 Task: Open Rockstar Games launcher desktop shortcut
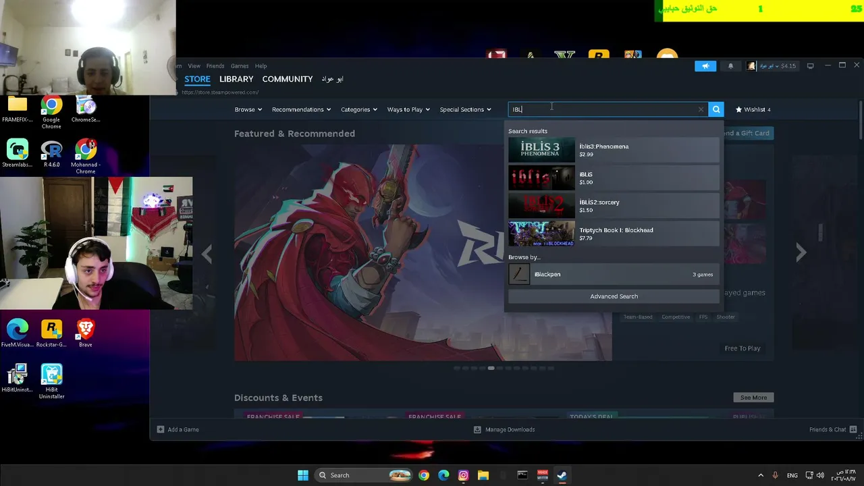51,334
